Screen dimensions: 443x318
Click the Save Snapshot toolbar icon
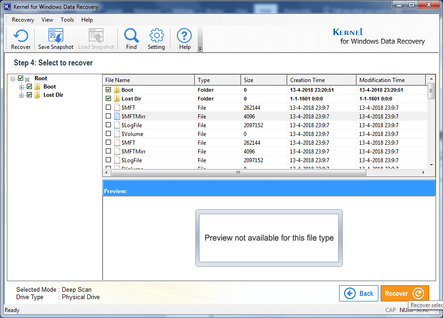click(x=55, y=36)
